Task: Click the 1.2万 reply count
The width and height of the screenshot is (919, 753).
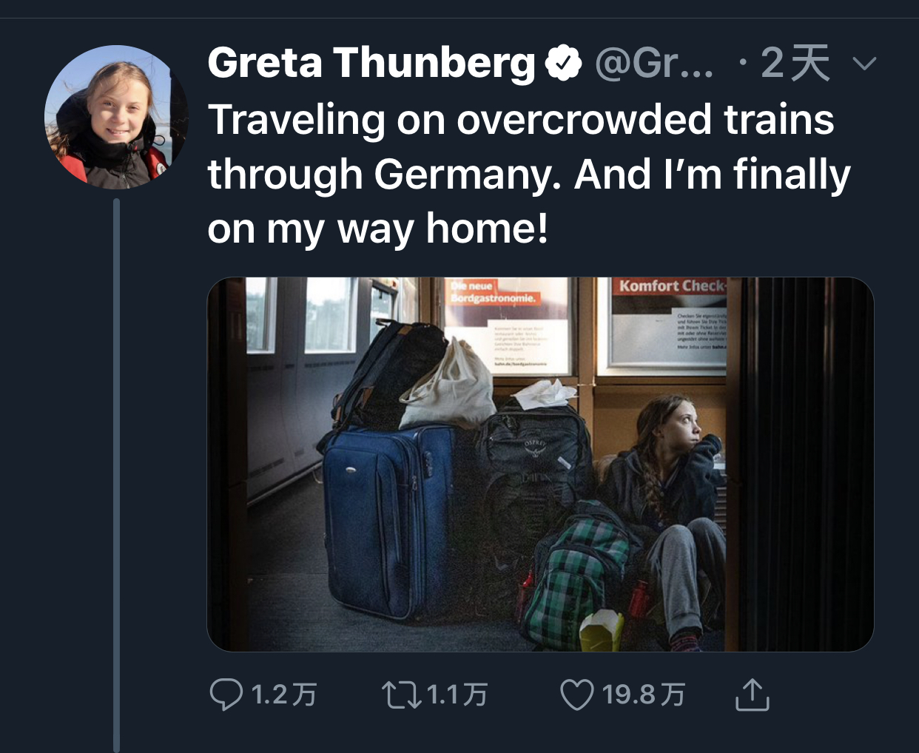Action: (x=284, y=695)
